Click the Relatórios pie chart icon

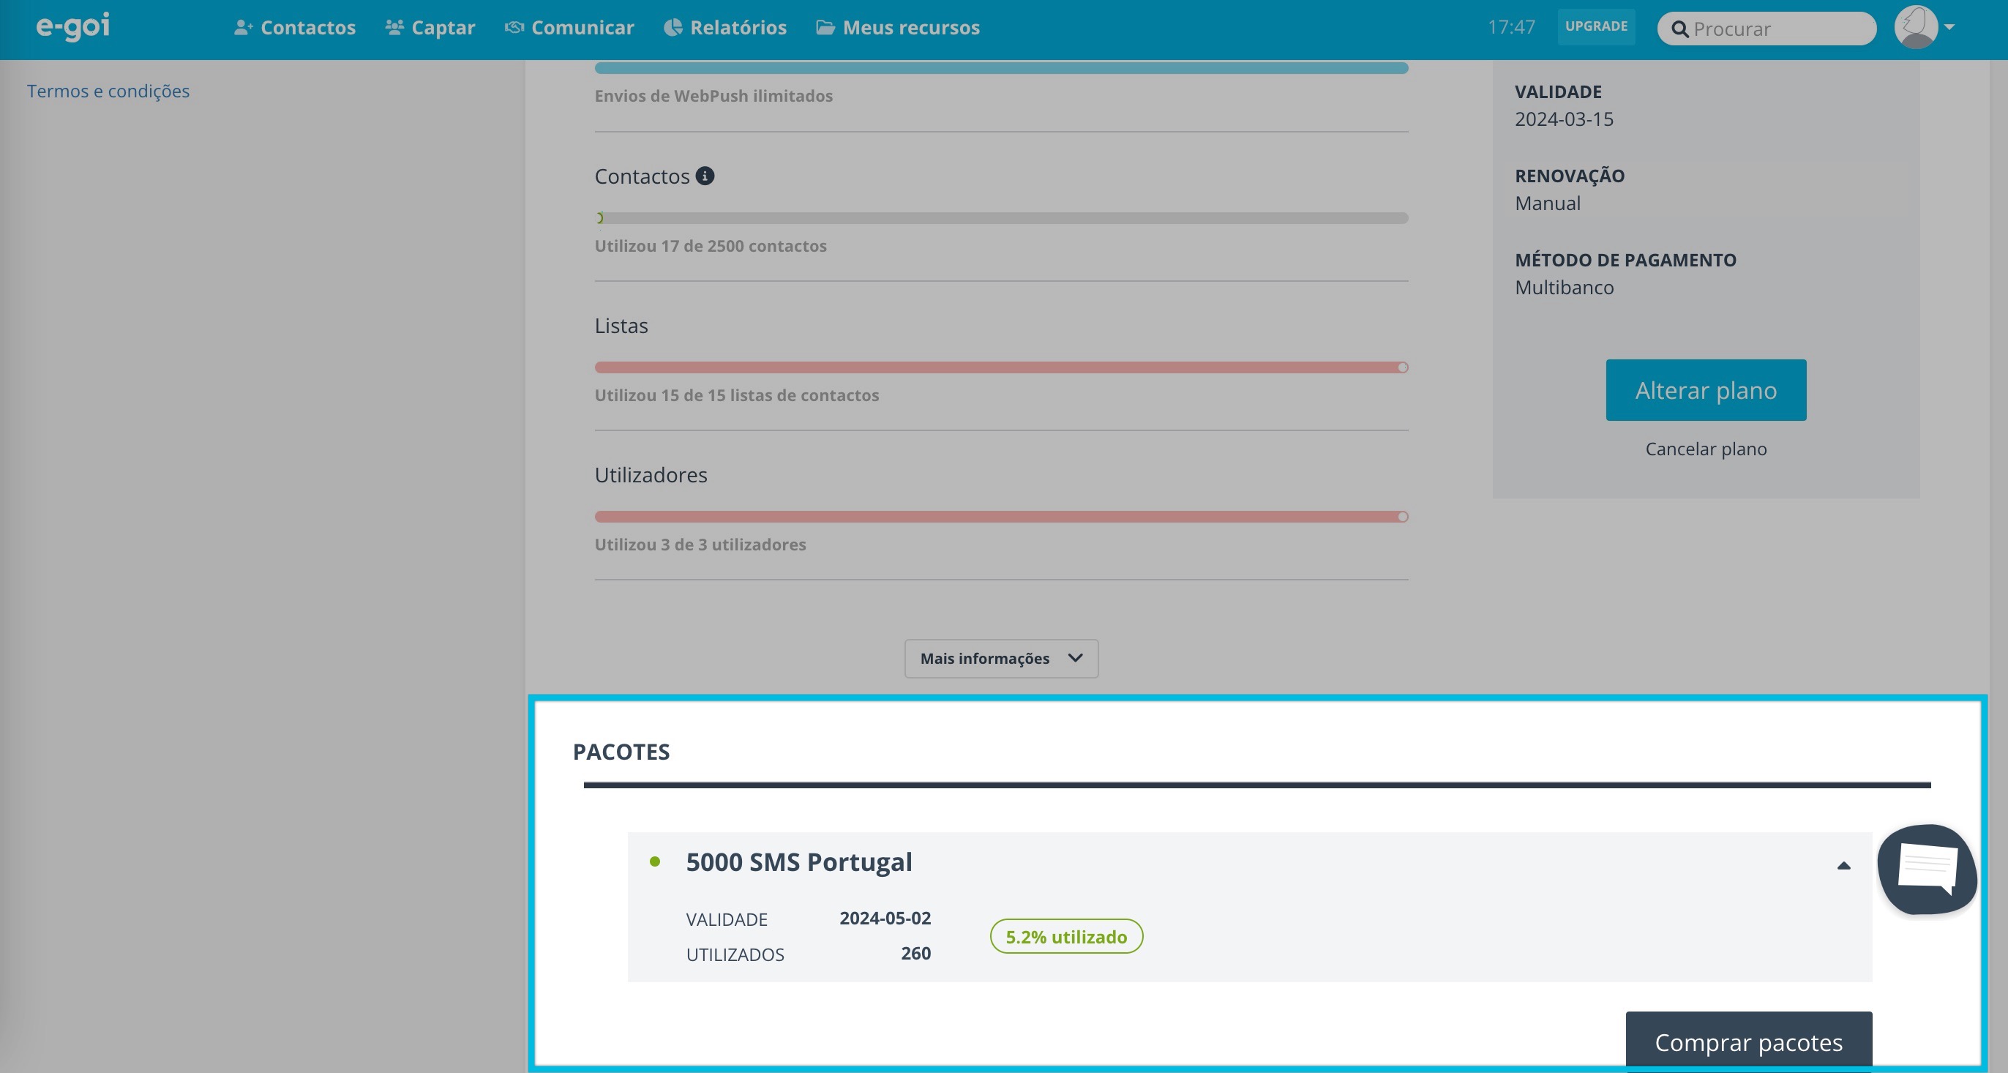tap(672, 27)
